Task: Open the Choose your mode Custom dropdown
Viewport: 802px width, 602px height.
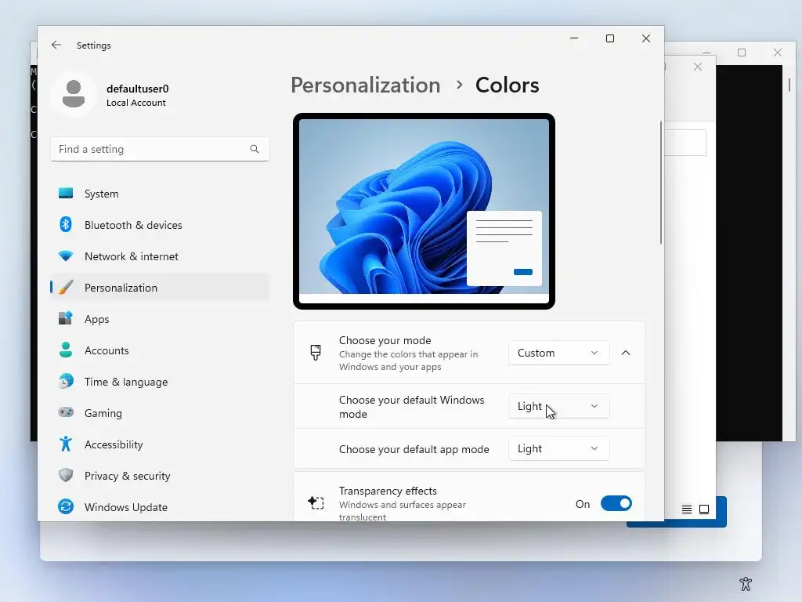Action: 558,353
